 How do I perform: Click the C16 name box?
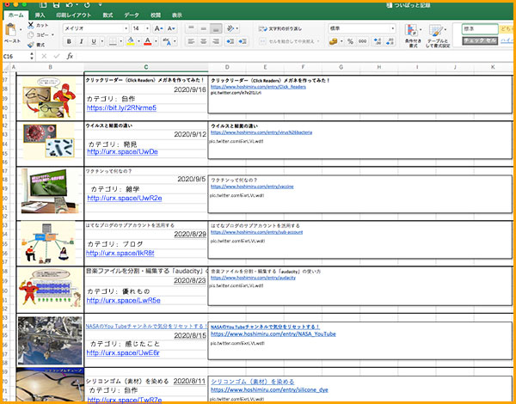click(x=15, y=56)
